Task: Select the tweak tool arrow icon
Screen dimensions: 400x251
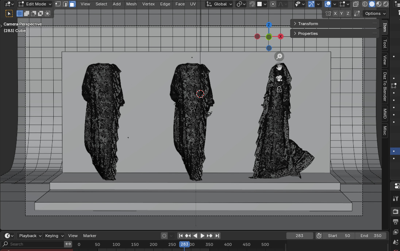Action: coord(9,13)
